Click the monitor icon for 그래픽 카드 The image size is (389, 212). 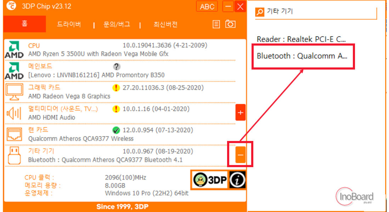click(x=14, y=92)
